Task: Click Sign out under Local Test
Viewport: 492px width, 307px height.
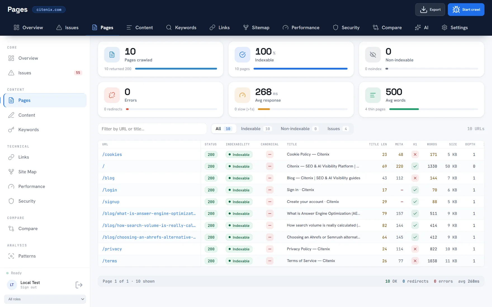Action: pyautogui.click(x=29, y=287)
